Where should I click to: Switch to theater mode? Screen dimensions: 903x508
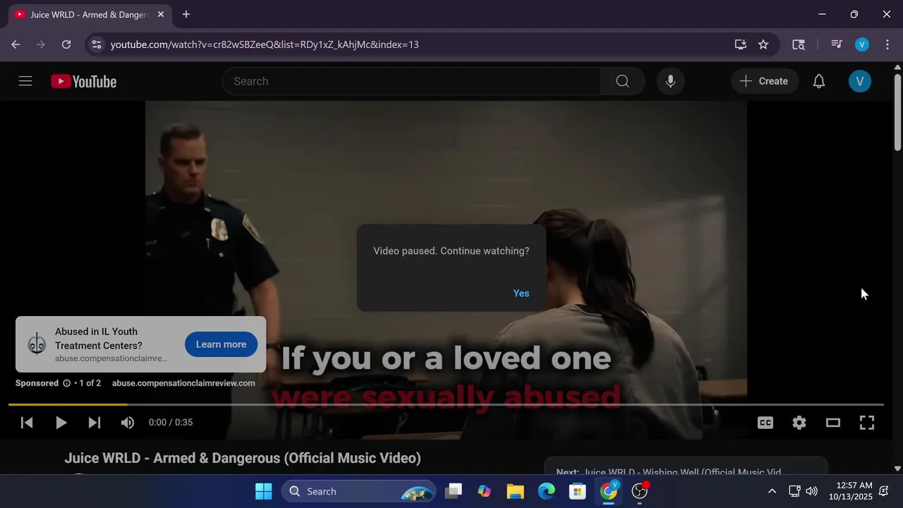pyautogui.click(x=833, y=423)
